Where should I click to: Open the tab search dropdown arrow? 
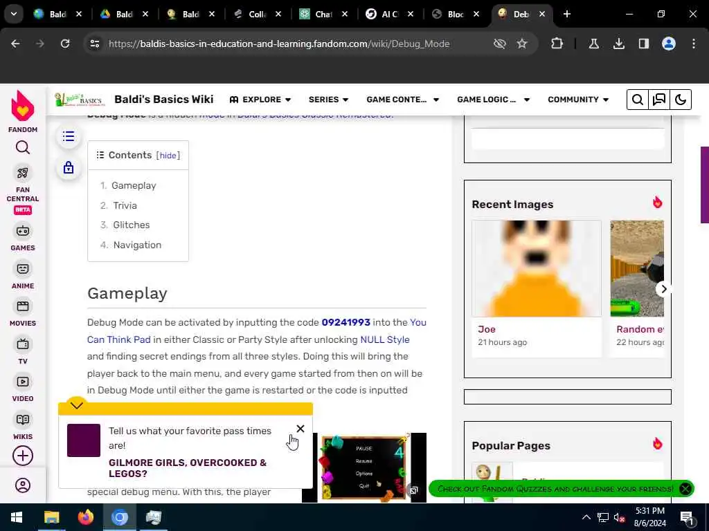pyautogui.click(x=14, y=14)
